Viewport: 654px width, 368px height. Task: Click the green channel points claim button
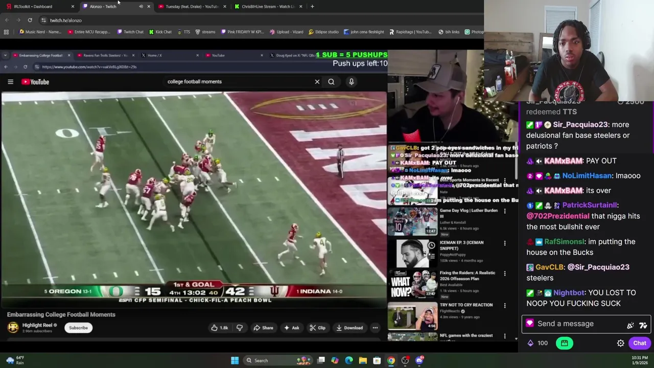pyautogui.click(x=564, y=343)
